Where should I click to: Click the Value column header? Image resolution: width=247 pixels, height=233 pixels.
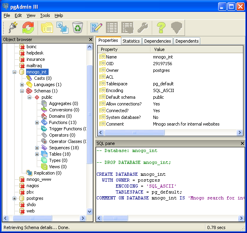pyautogui.click(x=196, y=49)
